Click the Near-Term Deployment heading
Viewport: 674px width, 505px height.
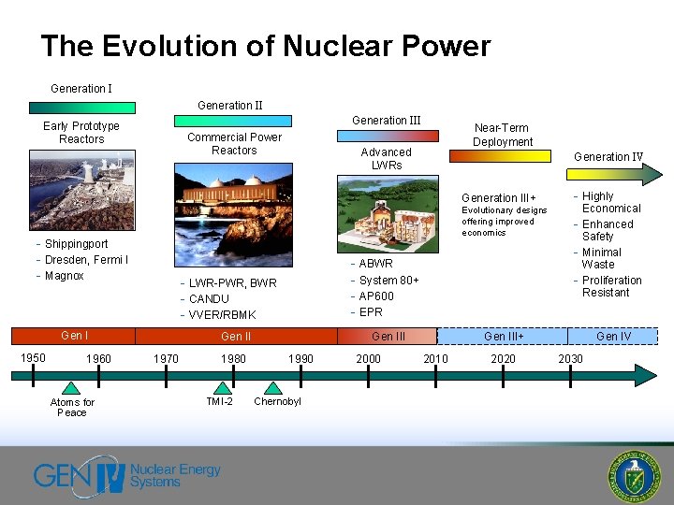coord(503,135)
